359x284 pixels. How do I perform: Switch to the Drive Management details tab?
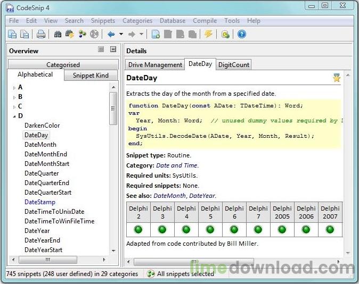point(155,65)
